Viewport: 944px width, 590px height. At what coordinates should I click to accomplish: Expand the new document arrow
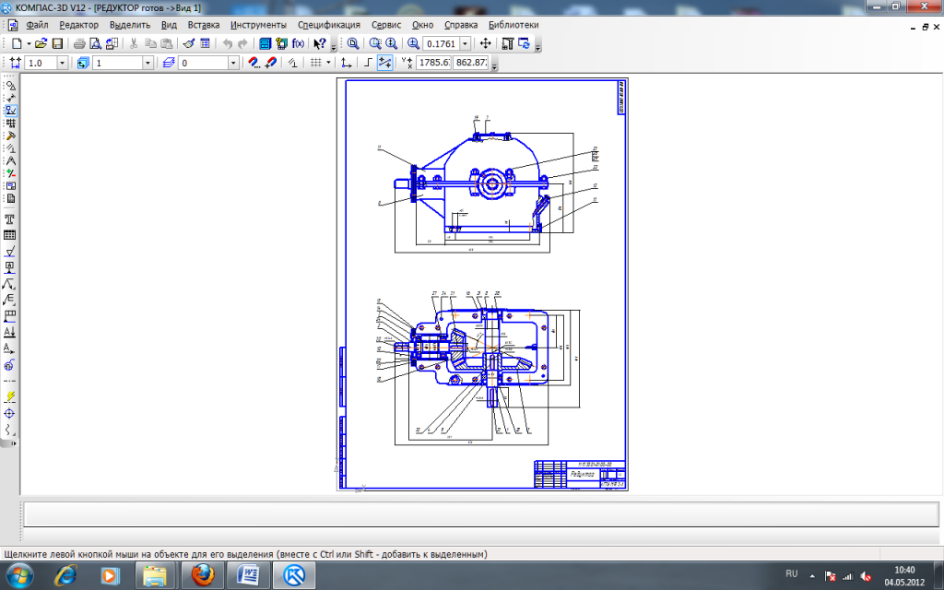(29, 43)
